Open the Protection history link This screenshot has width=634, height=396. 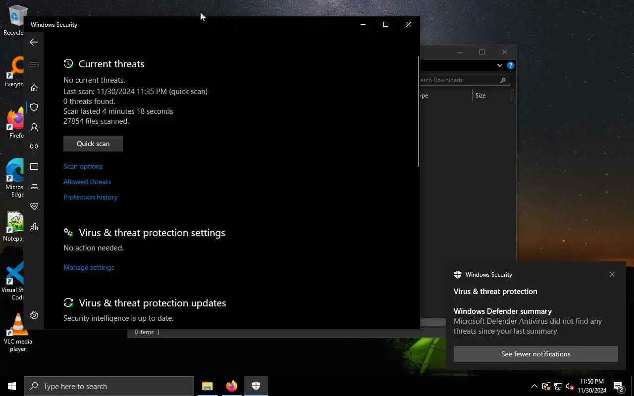click(x=91, y=197)
